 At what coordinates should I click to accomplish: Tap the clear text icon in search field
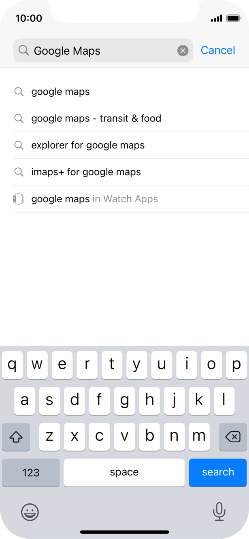pos(183,50)
